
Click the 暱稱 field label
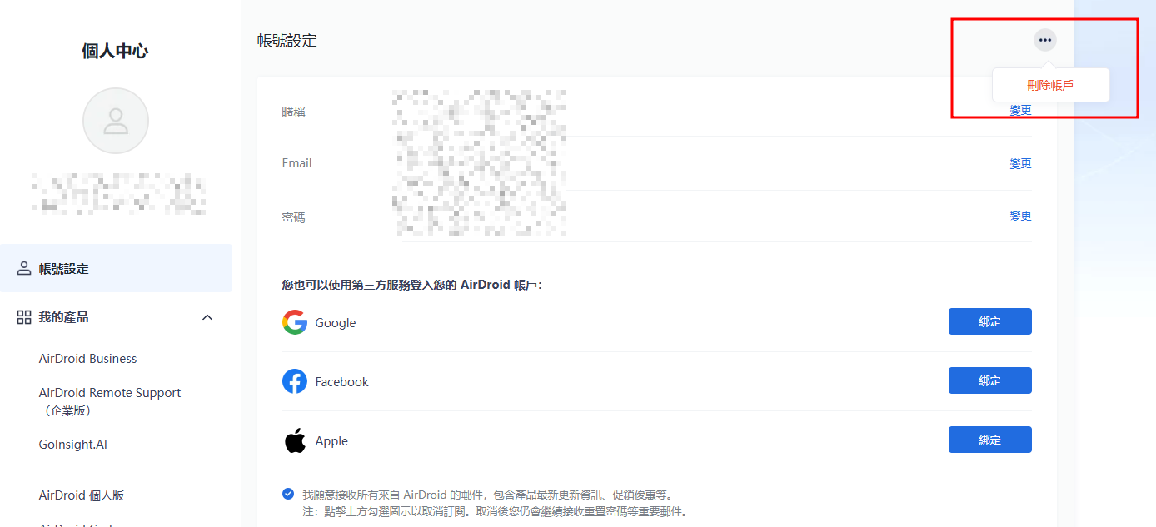tap(294, 112)
